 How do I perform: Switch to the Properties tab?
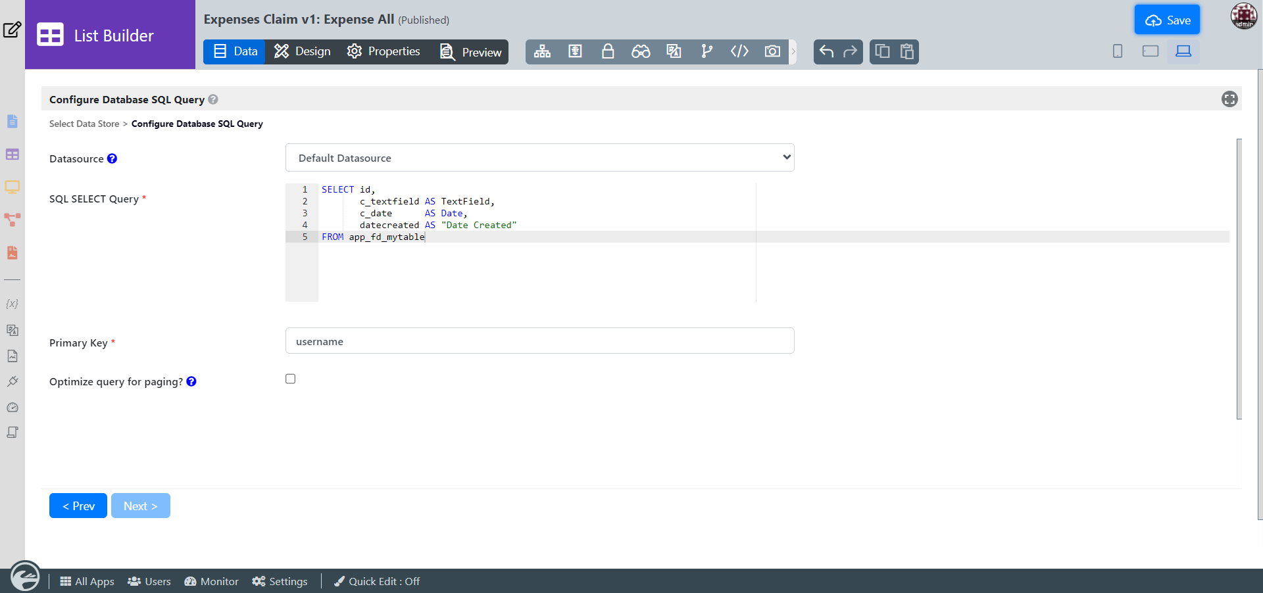pos(384,51)
